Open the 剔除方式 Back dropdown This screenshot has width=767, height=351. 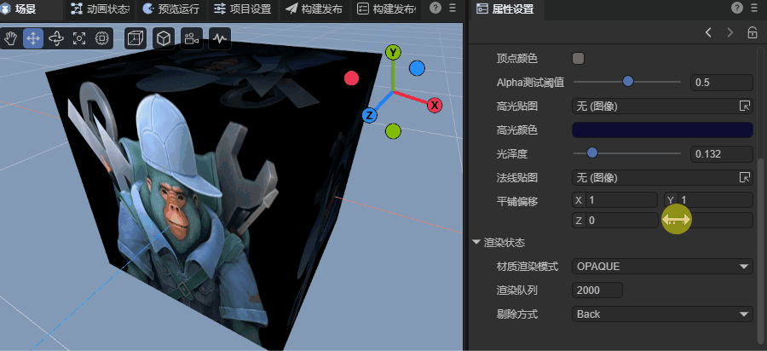[662, 314]
